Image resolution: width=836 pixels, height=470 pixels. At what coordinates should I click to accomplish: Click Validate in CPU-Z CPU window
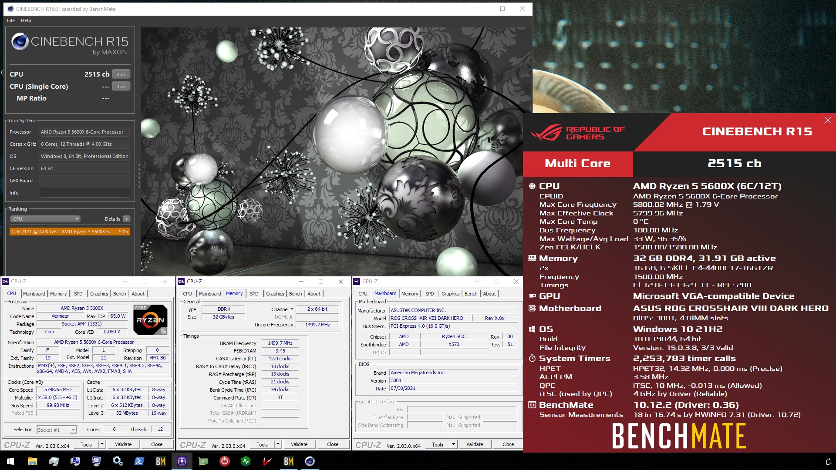[124, 444]
